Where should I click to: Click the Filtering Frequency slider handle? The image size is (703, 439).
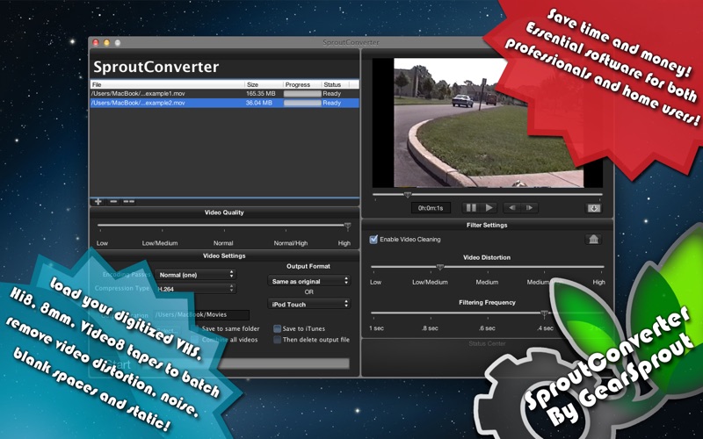tap(544, 313)
